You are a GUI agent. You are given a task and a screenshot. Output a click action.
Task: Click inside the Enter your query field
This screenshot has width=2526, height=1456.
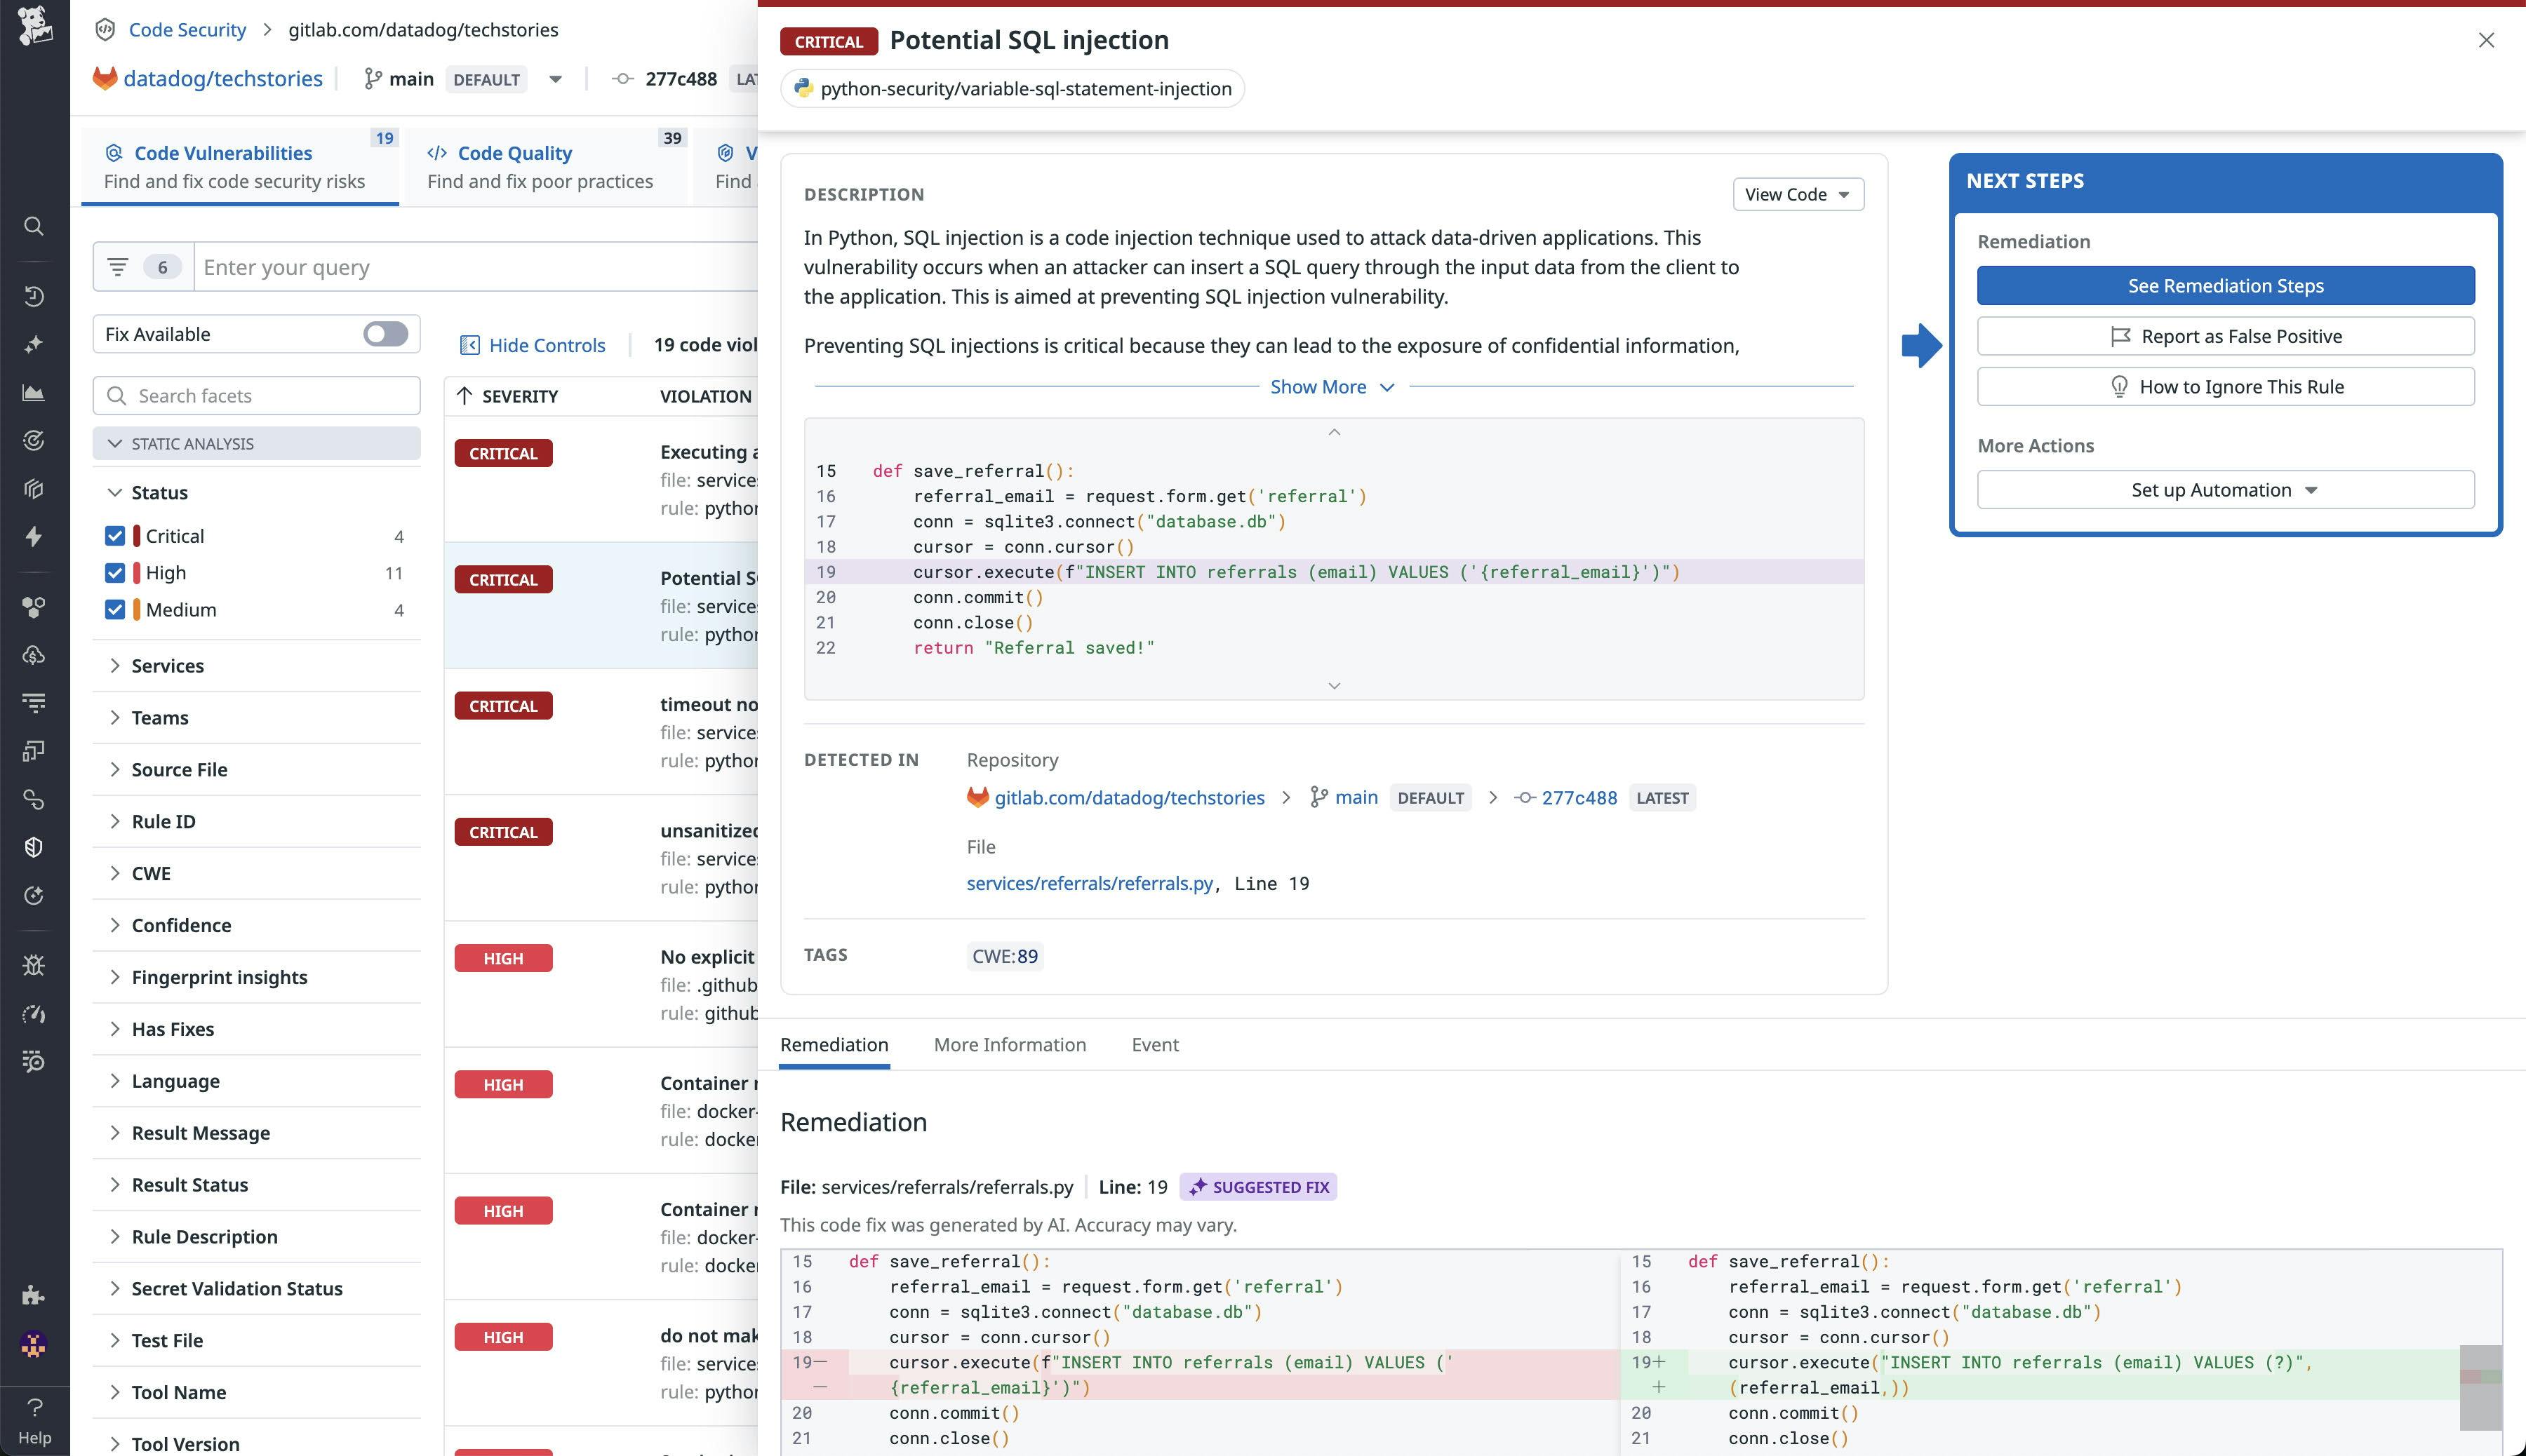tap(400, 266)
